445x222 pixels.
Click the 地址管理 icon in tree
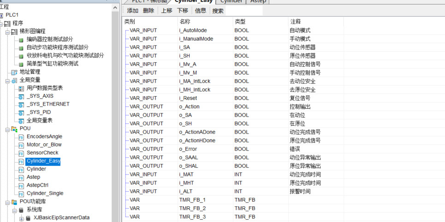point(14,72)
